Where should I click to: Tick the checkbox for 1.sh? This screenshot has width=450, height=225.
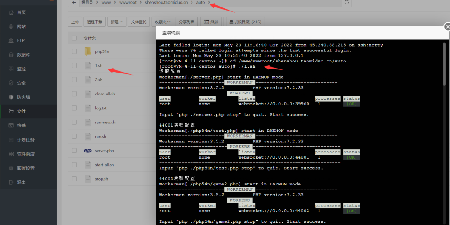coord(74,65)
